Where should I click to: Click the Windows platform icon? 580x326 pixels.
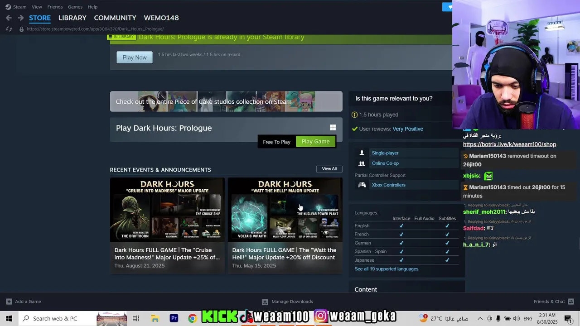(333, 128)
